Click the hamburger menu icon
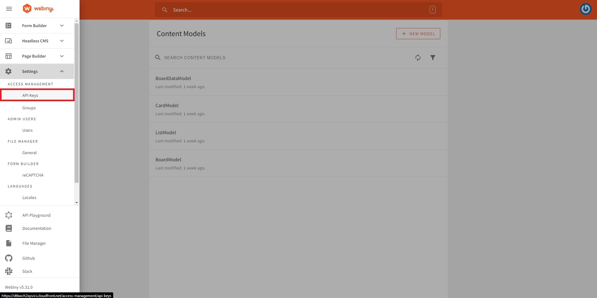The height and width of the screenshot is (298, 597). 9,9
